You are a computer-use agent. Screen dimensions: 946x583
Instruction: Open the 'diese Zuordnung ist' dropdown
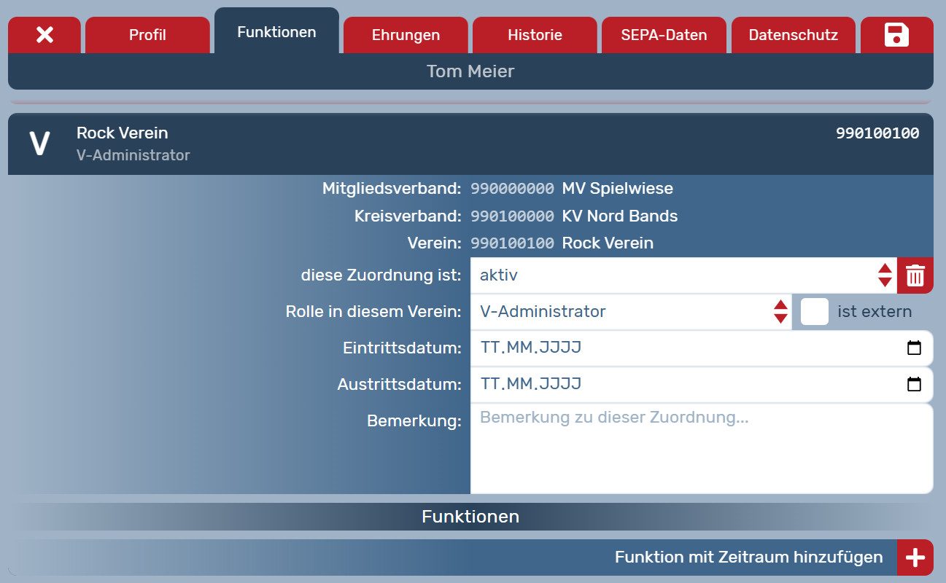click(683, 275)
